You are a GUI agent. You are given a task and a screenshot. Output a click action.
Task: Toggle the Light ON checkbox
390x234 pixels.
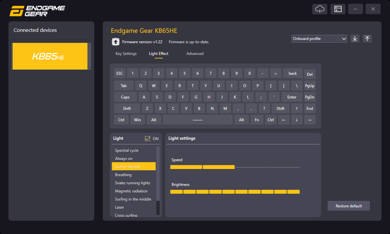[x=148, y=138]
